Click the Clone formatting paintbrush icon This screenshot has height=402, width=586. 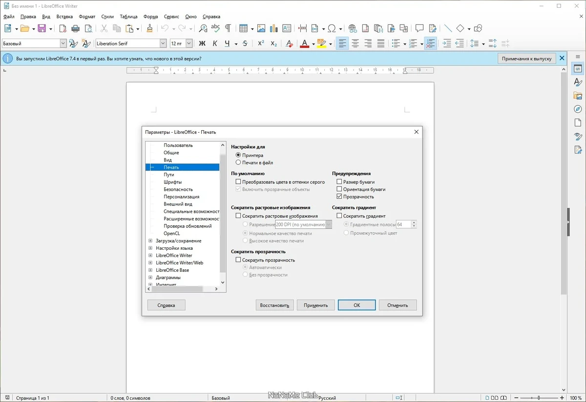pos(149,28)
